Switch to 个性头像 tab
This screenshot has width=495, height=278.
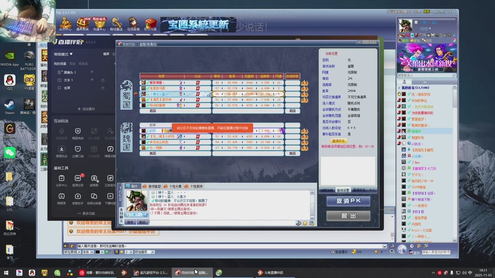point(173,187)
